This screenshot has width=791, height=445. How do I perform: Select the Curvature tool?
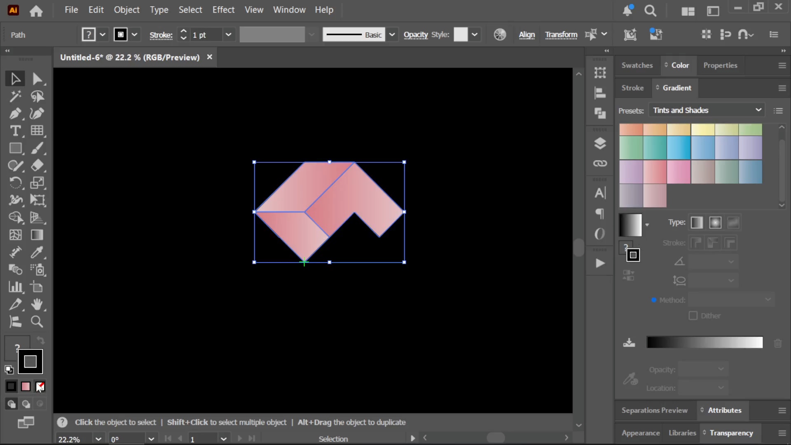point(37,114)
